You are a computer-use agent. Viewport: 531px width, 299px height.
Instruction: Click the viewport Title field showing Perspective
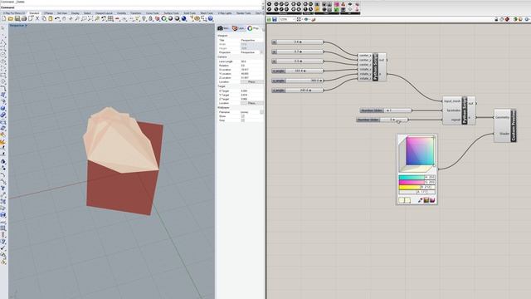(x=252, y=41)
